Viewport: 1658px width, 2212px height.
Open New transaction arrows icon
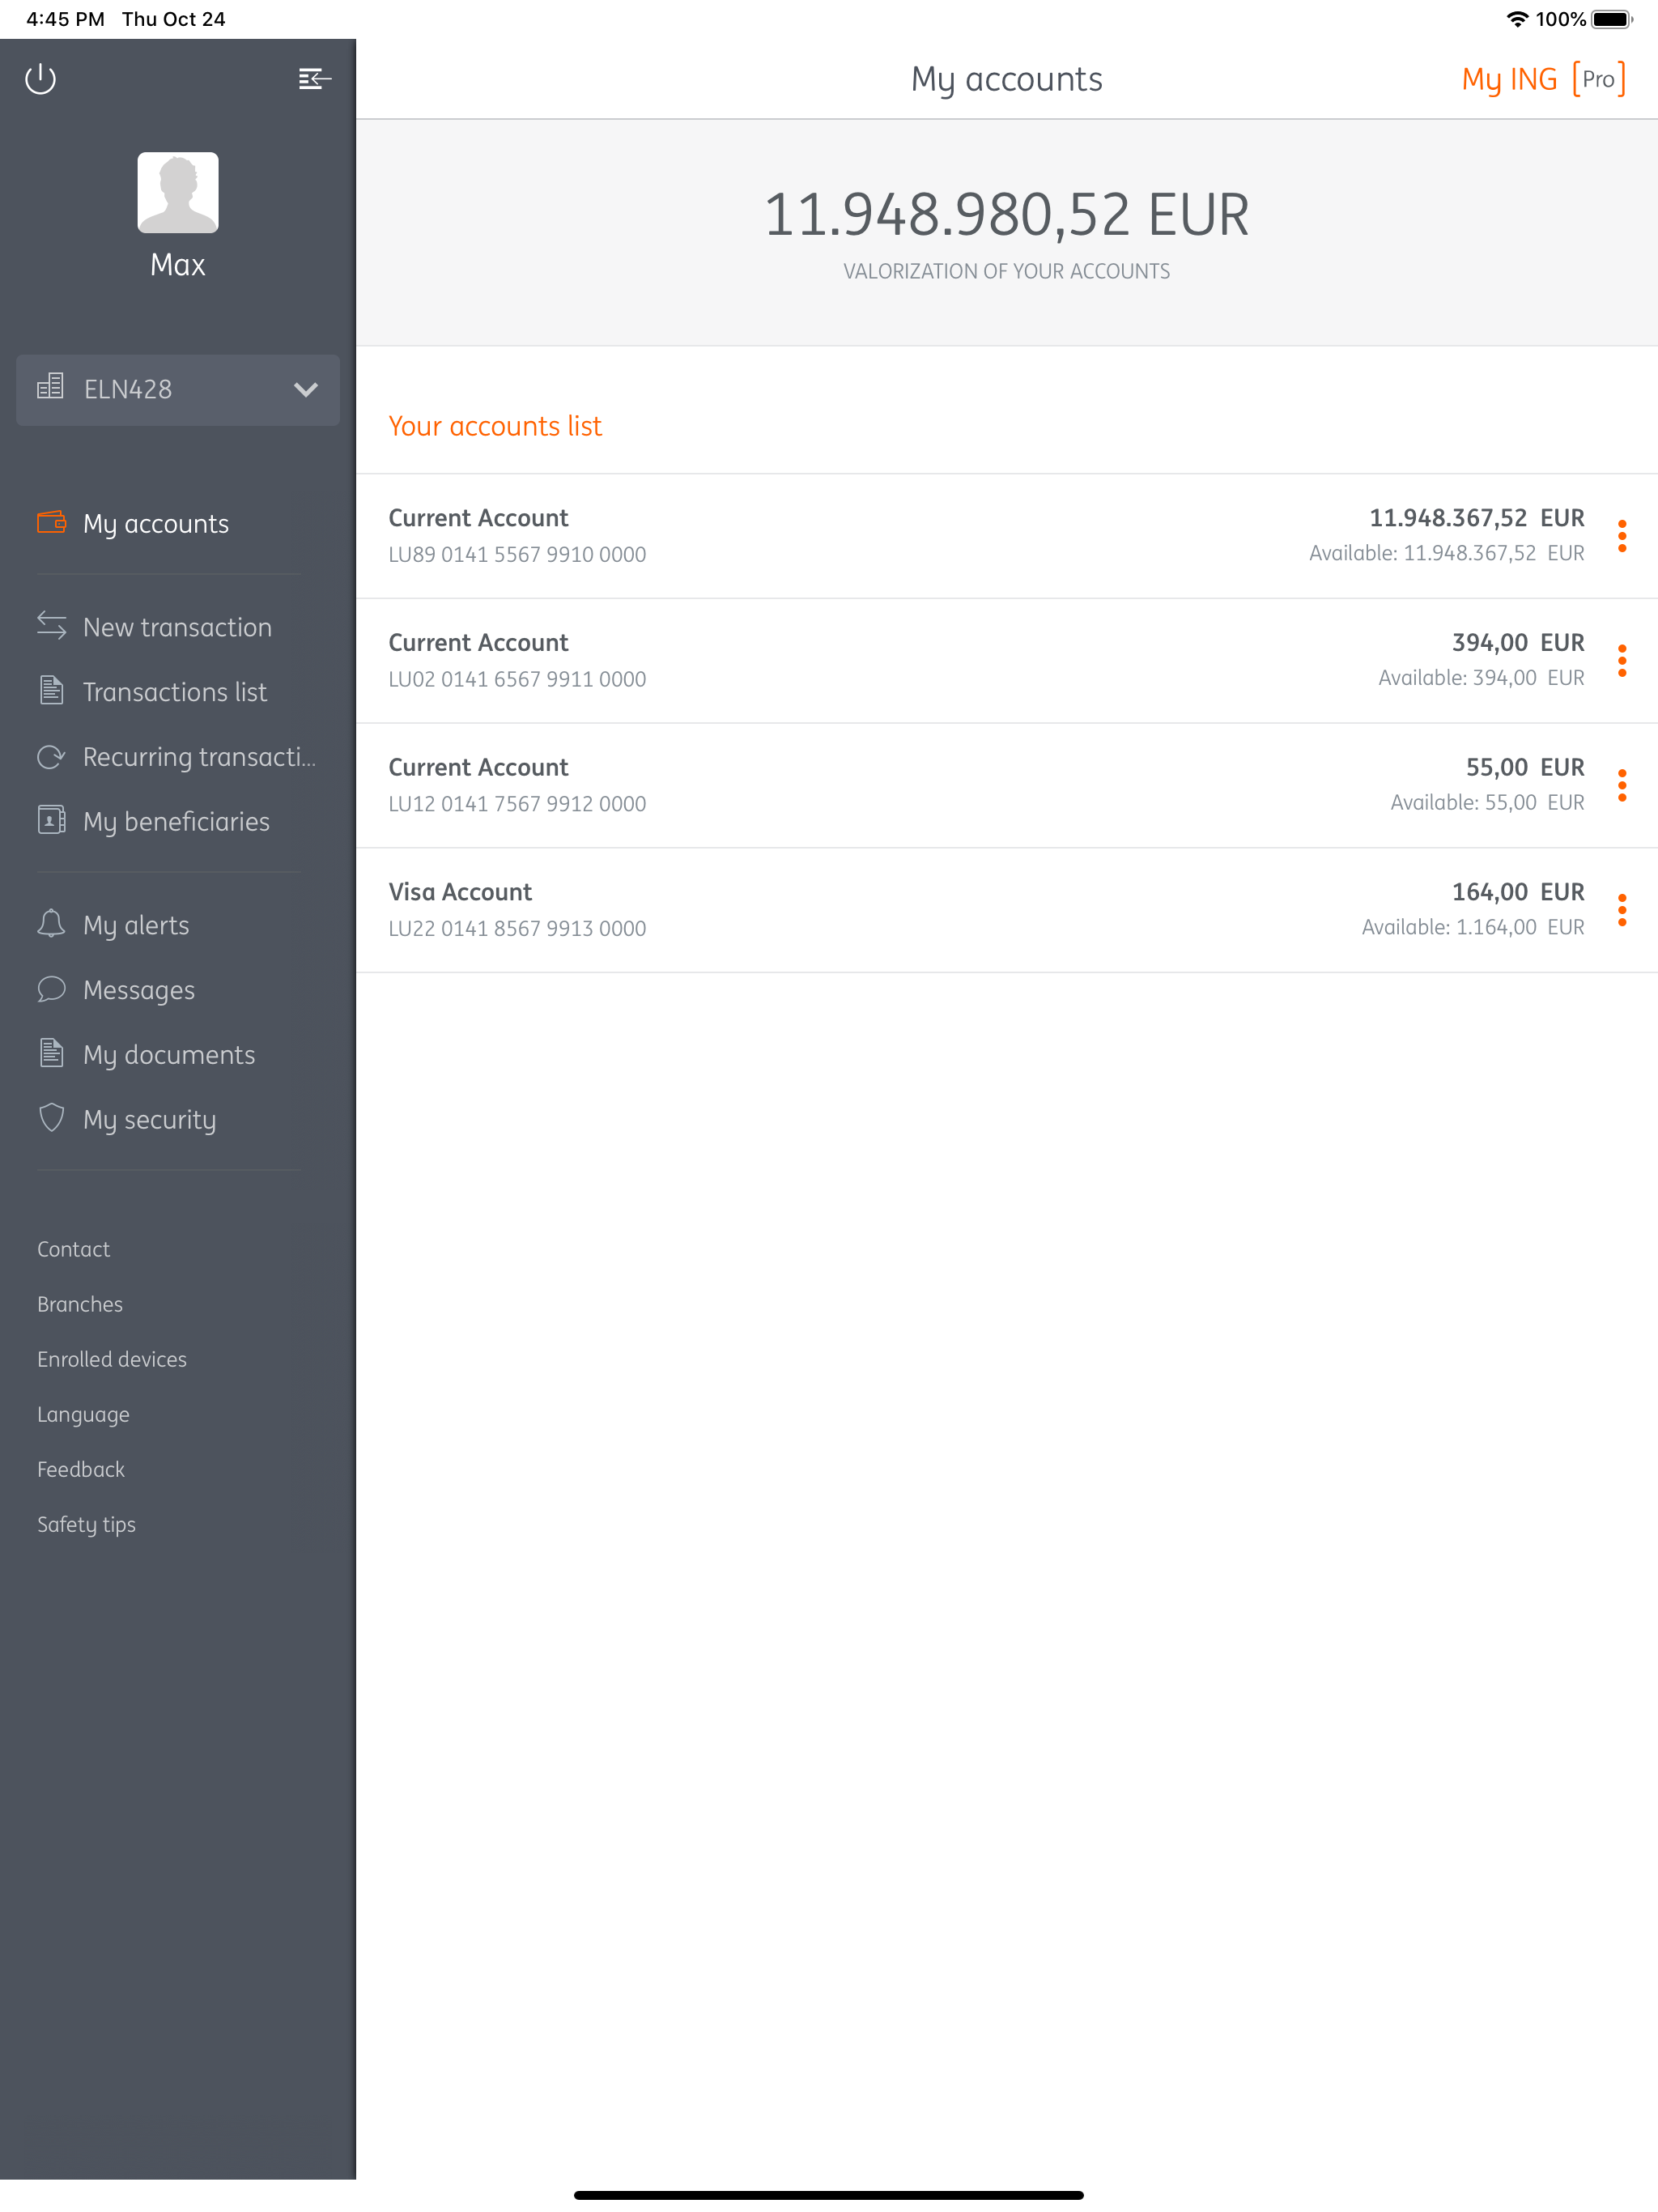click(x=51, y=626)
